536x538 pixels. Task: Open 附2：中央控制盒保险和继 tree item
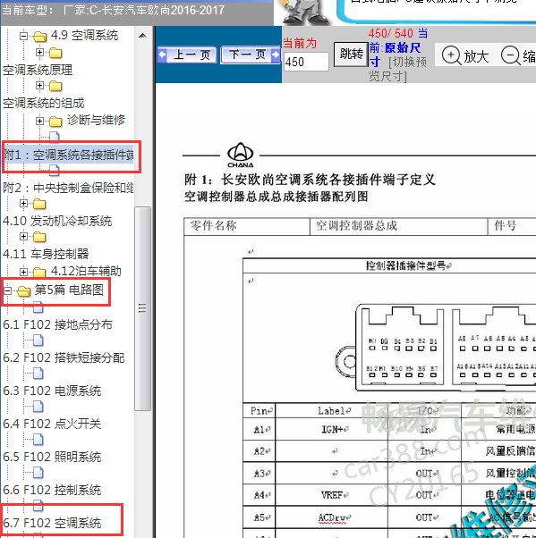click(68, 188)
